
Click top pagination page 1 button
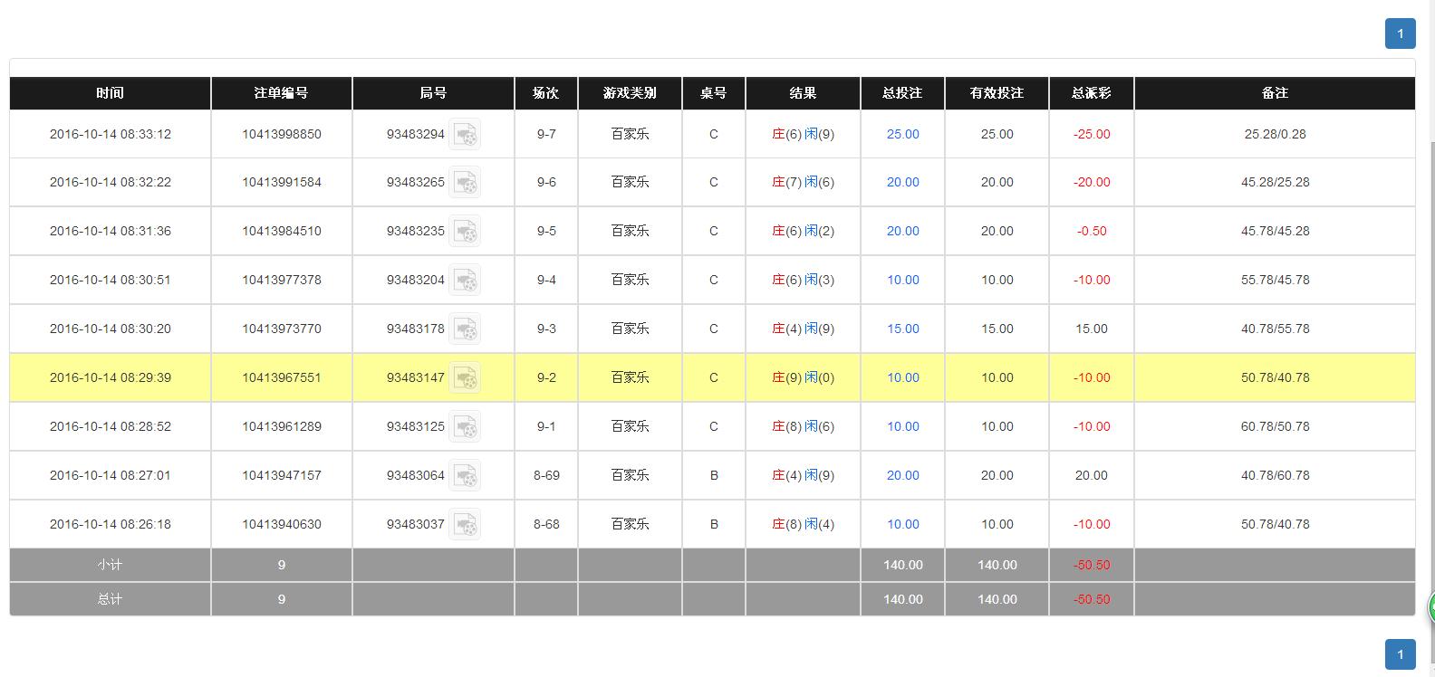pyautogui.click(x=1400, y=33)
